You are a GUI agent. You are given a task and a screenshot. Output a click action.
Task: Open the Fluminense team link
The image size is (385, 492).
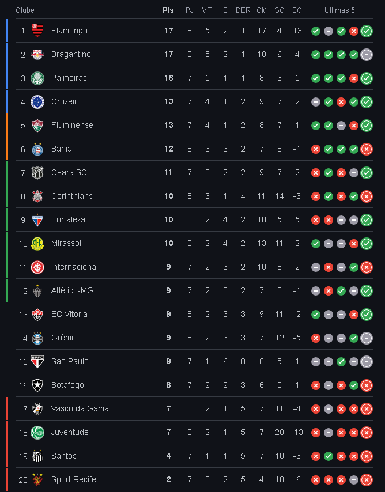(72, 125)
